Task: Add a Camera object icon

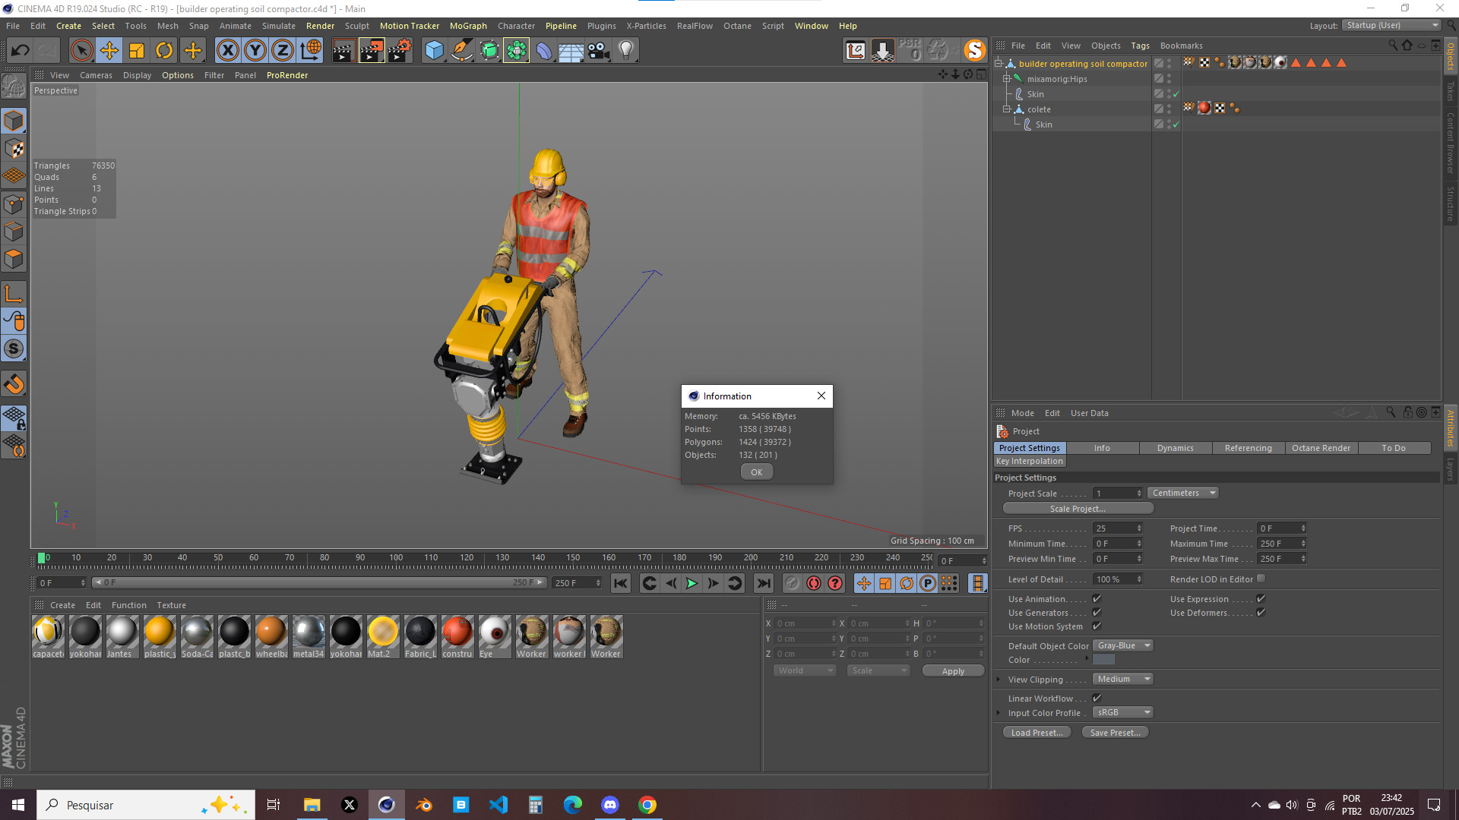Action: (x=599, y=51)
